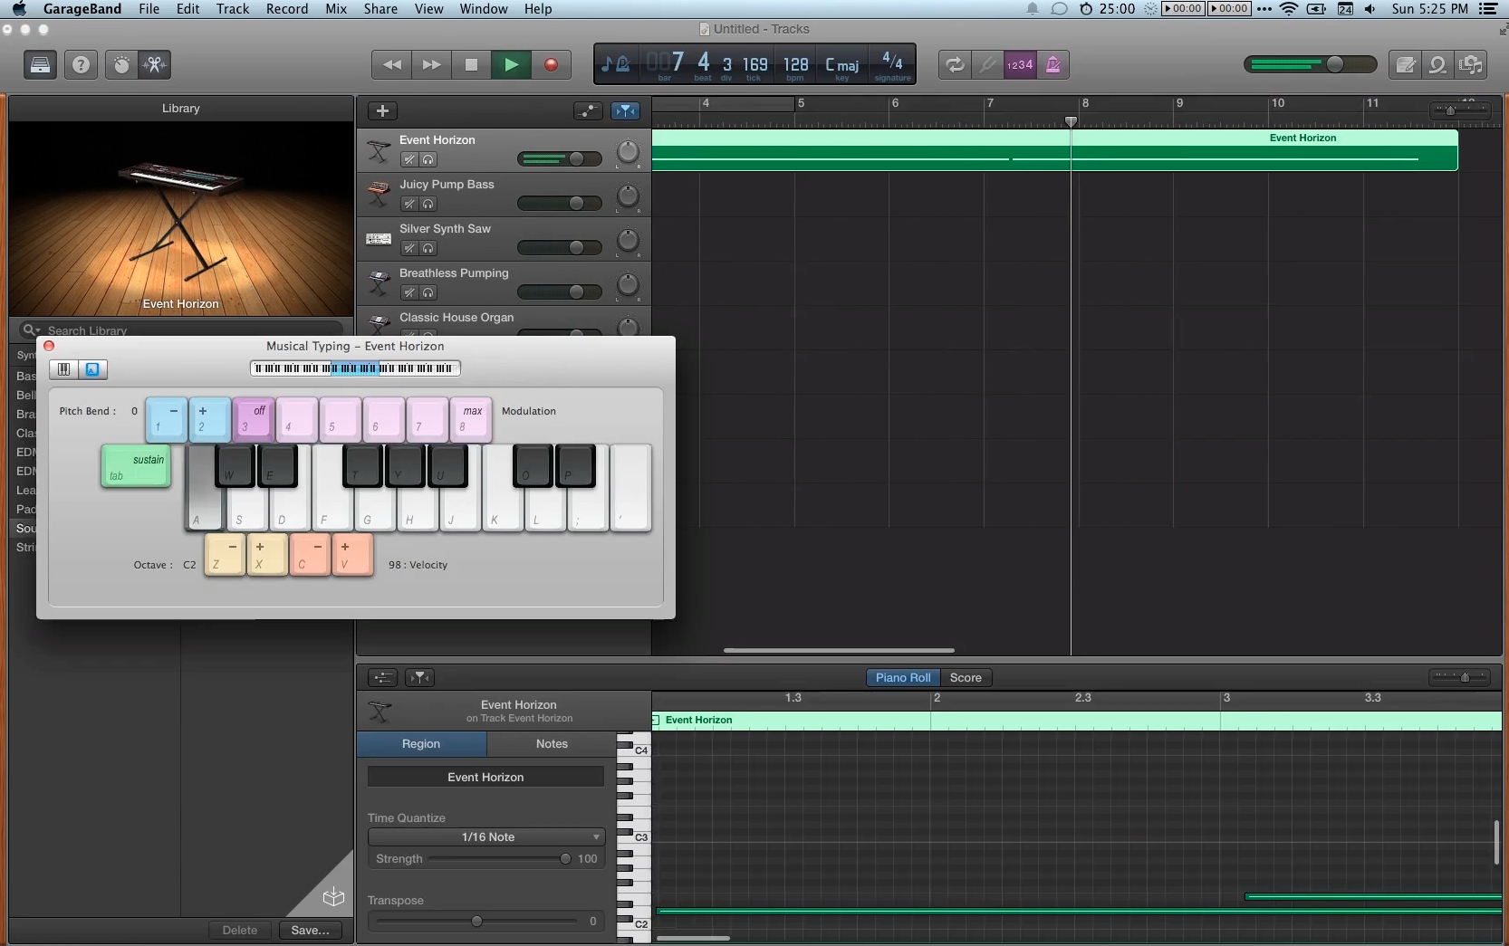Open the Record menu
Screen dimensions: 1509x946
287,8
